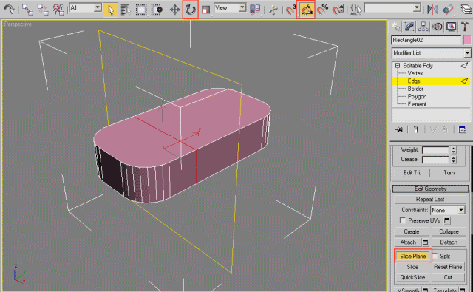Select Border sub-object level

(x=415, y=89)
